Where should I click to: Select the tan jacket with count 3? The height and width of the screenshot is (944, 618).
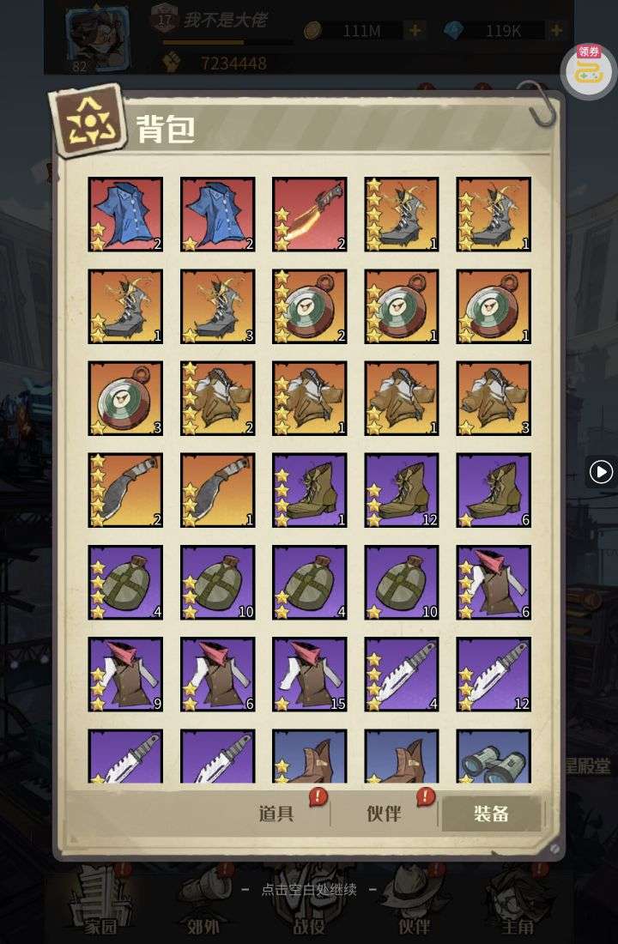point(494,398)
